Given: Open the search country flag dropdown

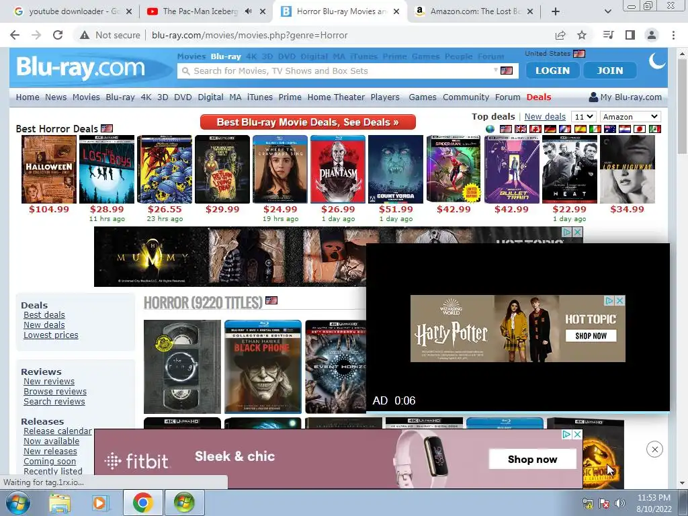Looking at the screenshot, I should [503, 71].
